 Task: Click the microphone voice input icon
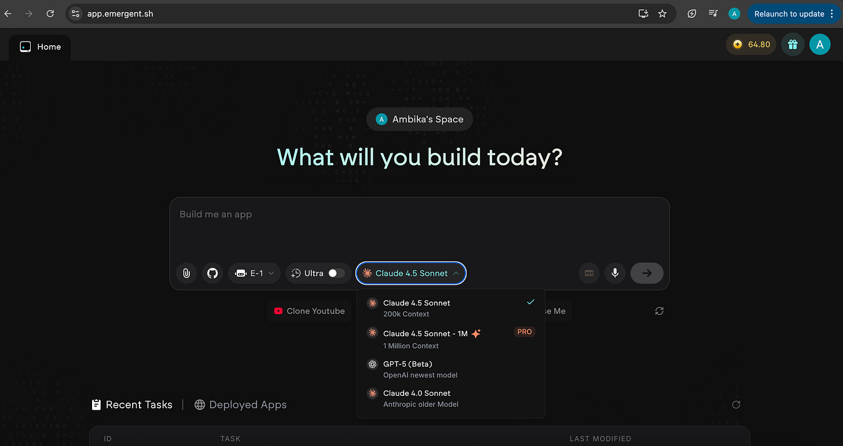pyautogui.click(x=615, y=273)
